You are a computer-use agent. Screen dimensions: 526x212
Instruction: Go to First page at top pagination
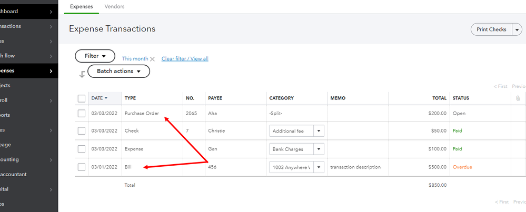pyautogui.click(x=501, y=86)
